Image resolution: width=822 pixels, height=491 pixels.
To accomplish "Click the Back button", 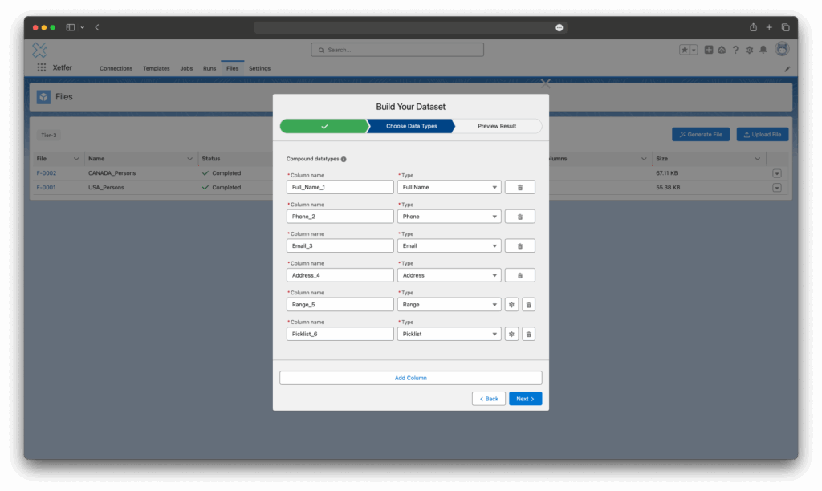I will pos(489,399).
